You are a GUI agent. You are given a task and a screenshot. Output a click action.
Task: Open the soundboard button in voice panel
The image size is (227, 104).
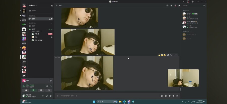(x=49, y=90)
